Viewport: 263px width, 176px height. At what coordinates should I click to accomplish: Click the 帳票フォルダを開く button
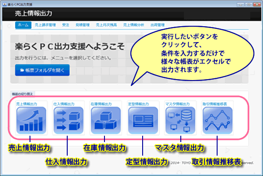(x=42, y=70)
